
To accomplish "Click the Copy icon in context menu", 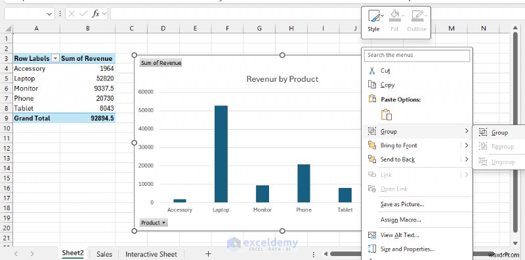I will 372,84.
